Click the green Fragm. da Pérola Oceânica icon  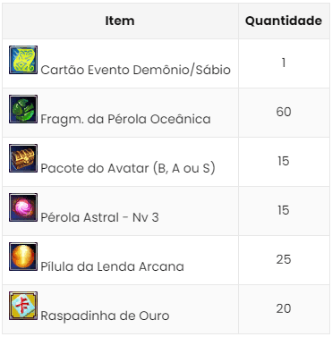pyautogui.click(x=23, y=109)
